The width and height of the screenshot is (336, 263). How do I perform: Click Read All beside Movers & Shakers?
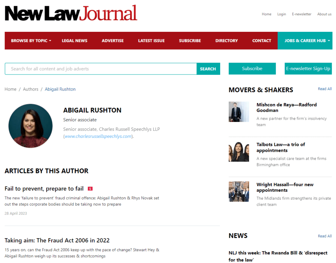click(x=325, y=89)
